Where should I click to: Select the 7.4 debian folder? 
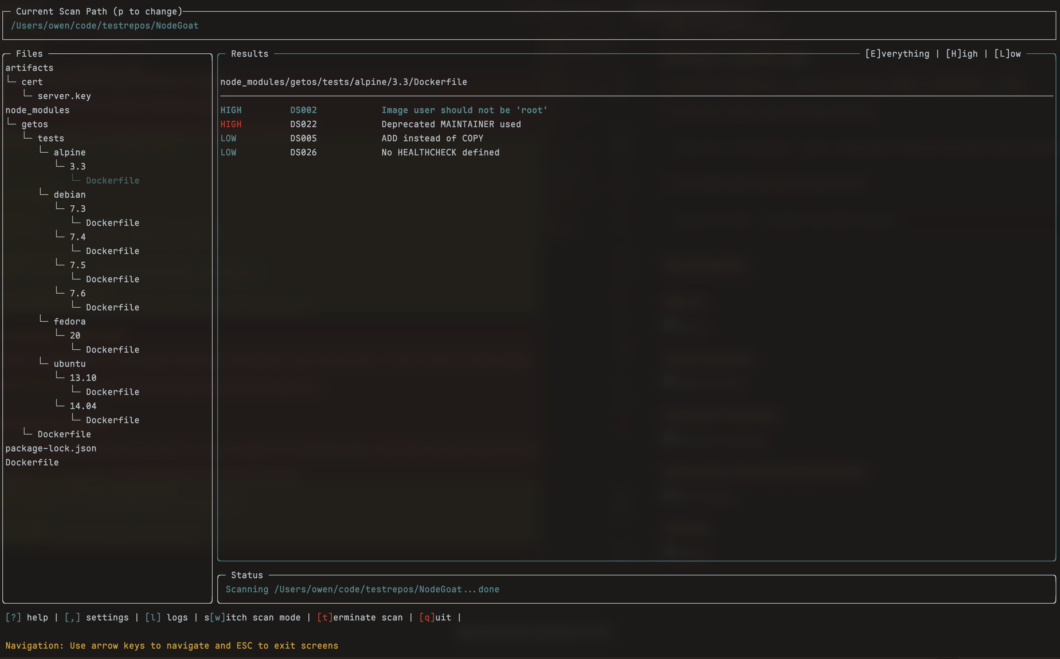pyautogui.click(x=78, y=237)
